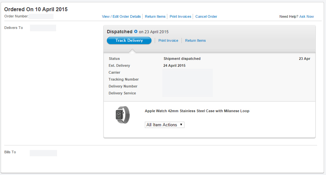Image resolution: width=326 pixels, height=175 pixels.
Task: Click the Delivers To label
Action: pos(14,28)
